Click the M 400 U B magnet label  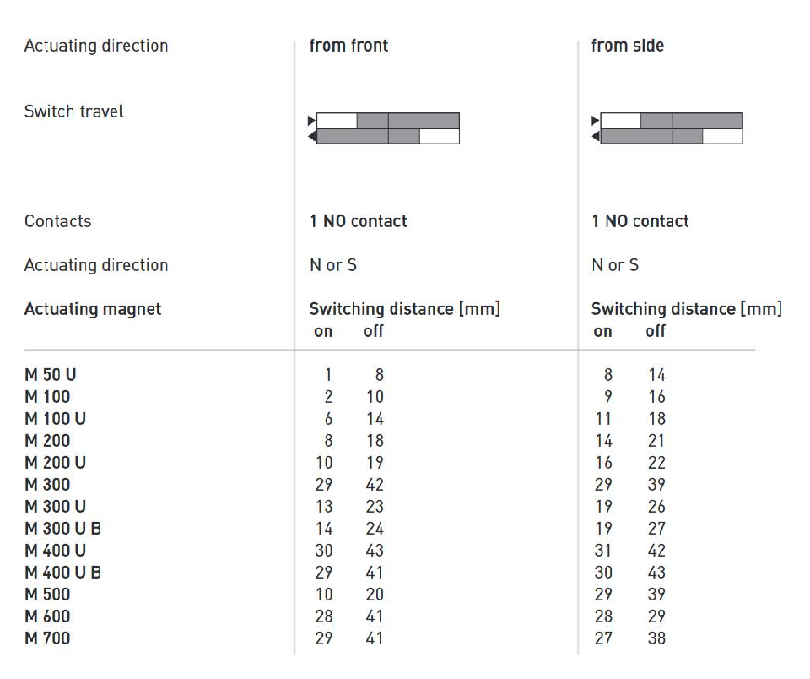pos(63,573)
